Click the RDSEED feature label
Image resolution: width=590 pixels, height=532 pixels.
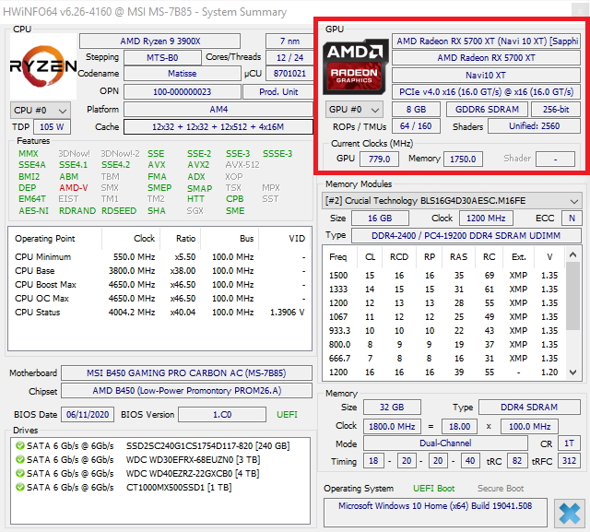(119, 211)
